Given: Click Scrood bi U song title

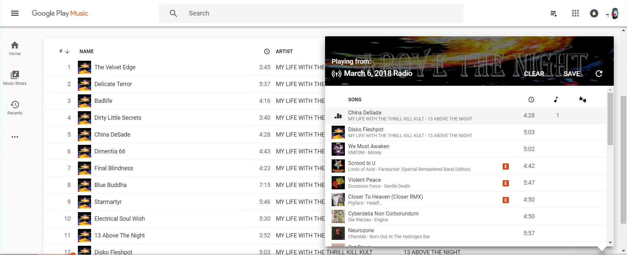Looking at the screenshot, I should point(362,163).
